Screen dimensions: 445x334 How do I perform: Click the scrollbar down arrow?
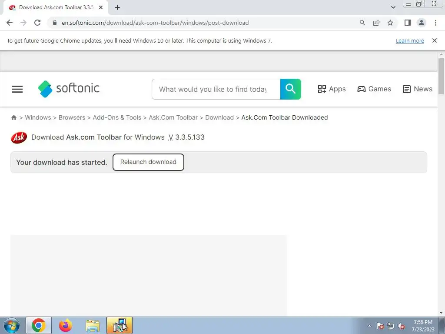(x=441, y=313)
